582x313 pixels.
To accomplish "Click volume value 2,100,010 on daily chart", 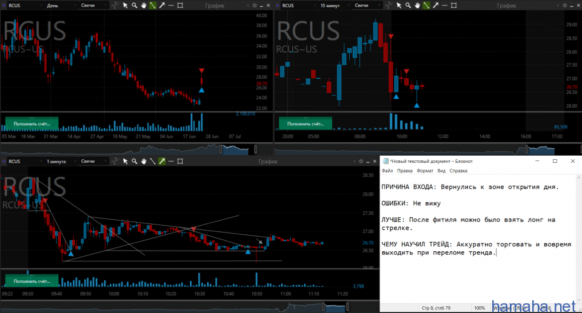I will tap(246, 113).
